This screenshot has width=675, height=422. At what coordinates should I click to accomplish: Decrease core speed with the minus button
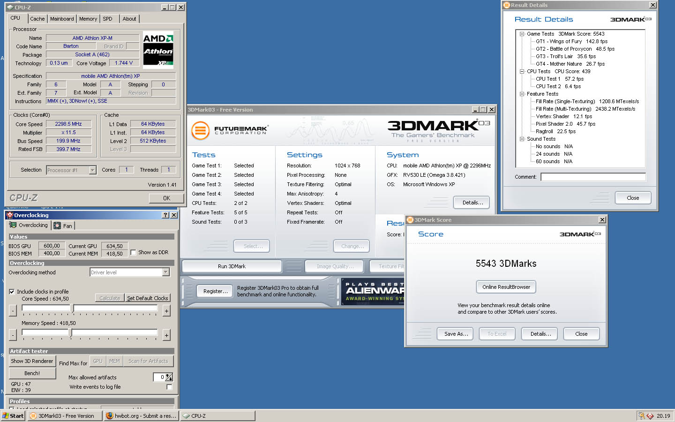coord(13,311)
